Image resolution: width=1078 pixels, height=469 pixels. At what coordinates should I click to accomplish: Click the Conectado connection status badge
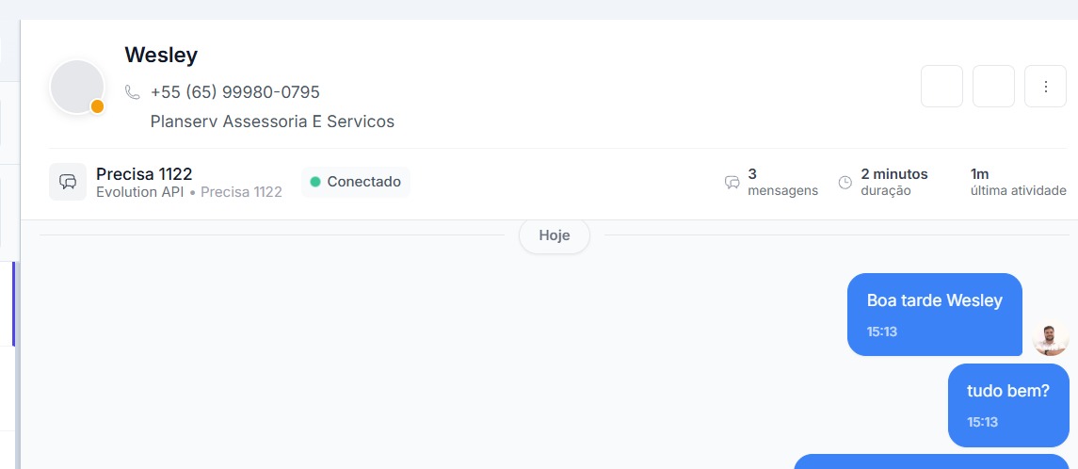pyautogui.click(x=356, y=182)
